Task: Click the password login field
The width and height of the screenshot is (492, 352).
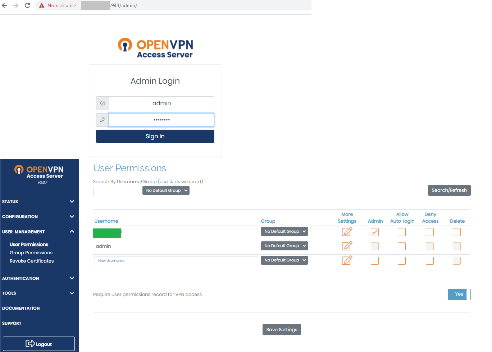Action: pyautogui.click(x=161, y=120)
